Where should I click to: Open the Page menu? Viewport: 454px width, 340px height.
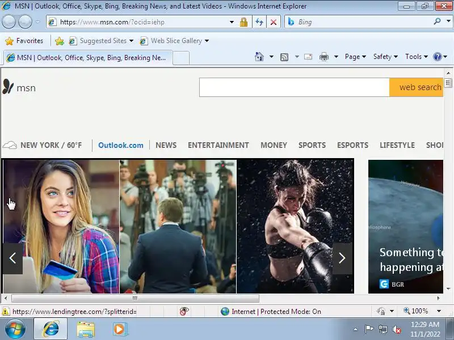coord(355,57)
